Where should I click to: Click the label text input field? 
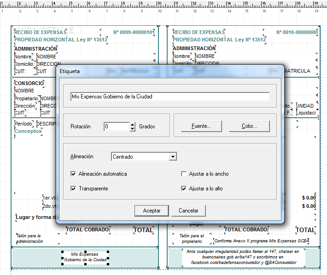[x=169, y=97]
